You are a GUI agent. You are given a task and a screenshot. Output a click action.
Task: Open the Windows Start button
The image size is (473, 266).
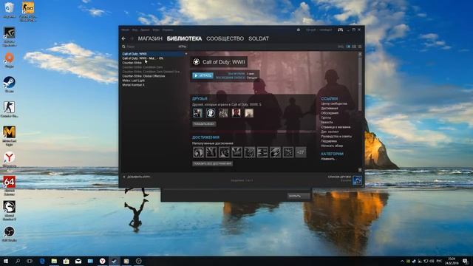click(5, 261)
